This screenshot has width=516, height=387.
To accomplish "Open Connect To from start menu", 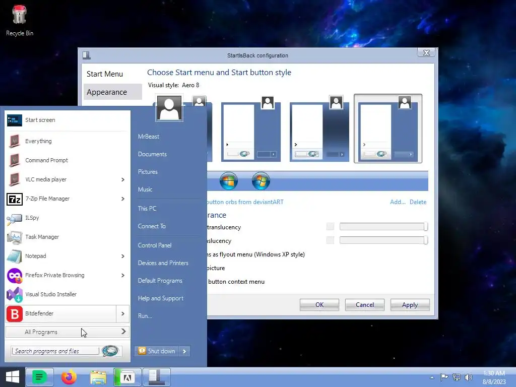I will click(x=152, y=226).
